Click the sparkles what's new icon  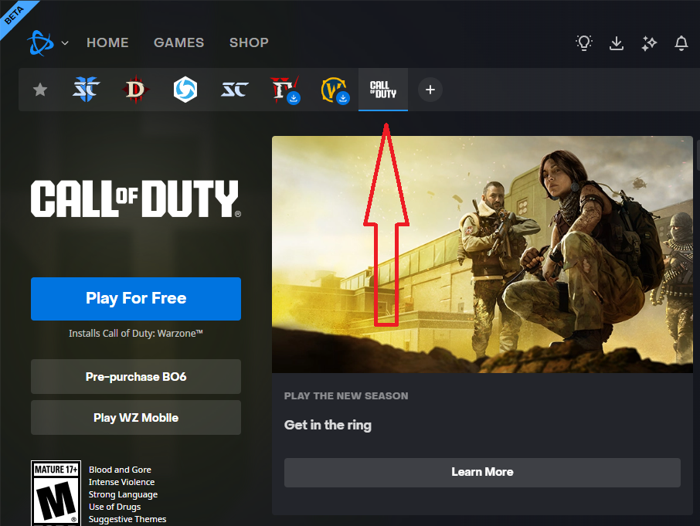pyautogui.click(x=649, y=42)
